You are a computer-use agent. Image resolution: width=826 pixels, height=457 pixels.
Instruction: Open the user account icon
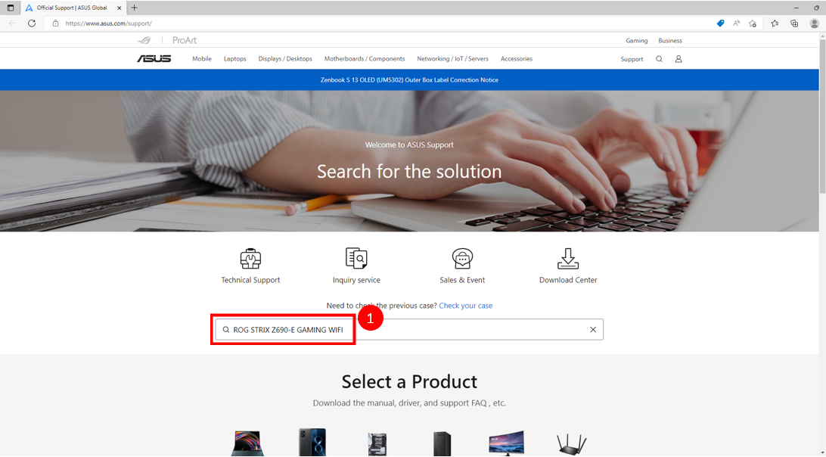coord(678,59)
